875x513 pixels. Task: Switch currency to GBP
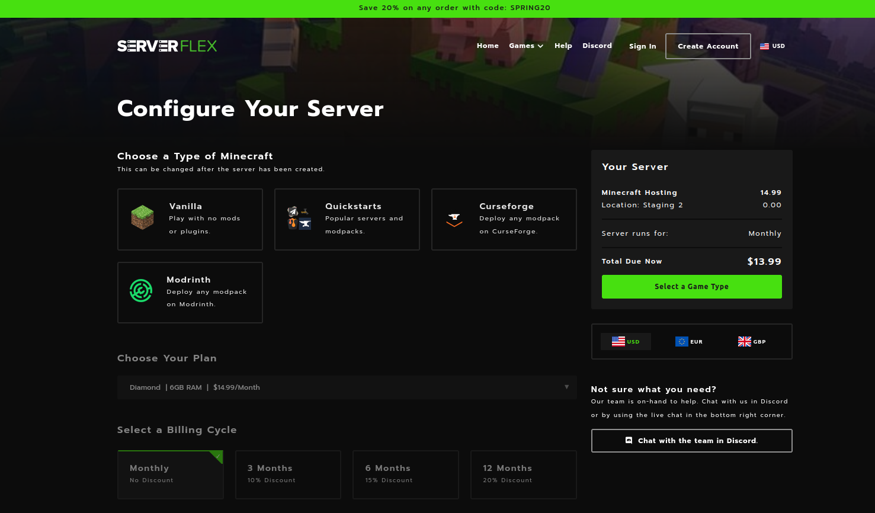coord(752,341)
